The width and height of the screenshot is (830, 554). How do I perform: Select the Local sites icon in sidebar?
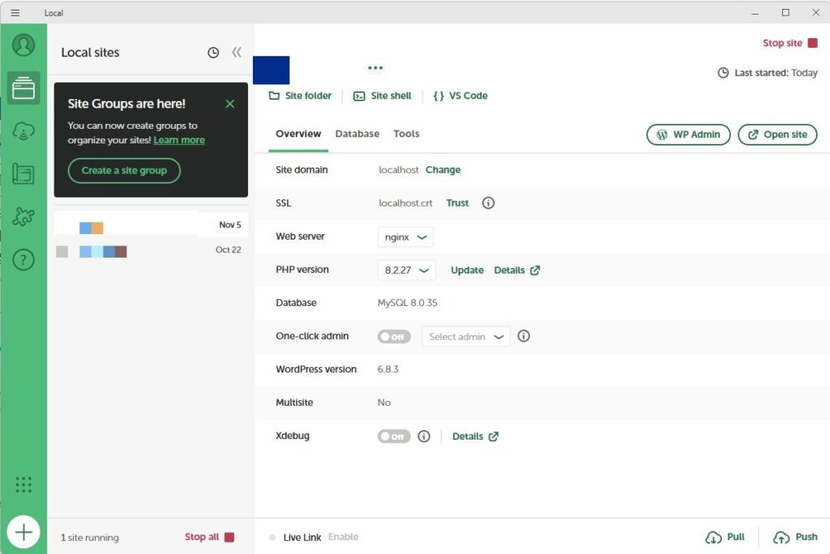(x=24, y=87)
